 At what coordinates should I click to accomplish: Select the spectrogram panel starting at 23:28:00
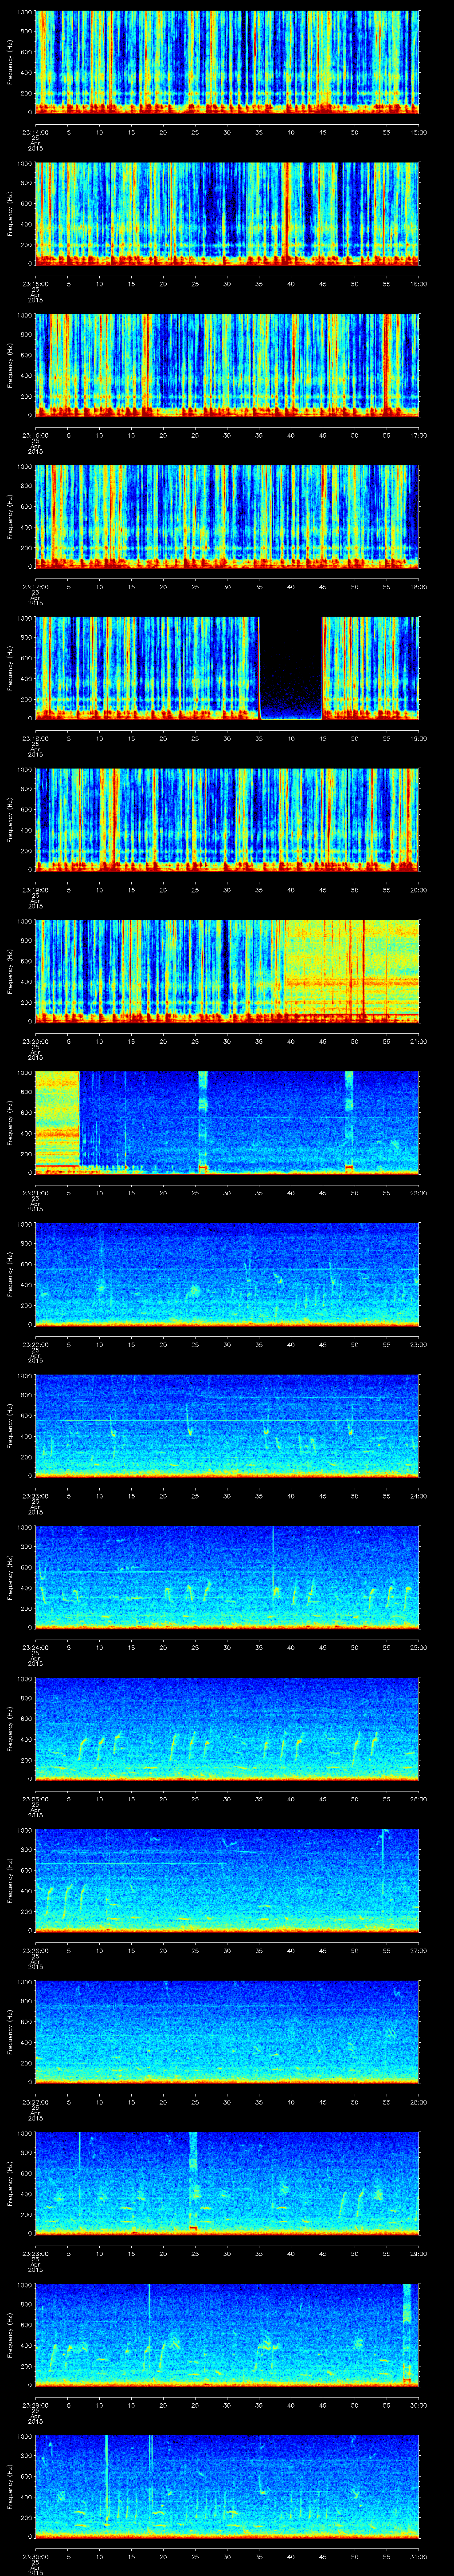click(x=227, y=2183)
